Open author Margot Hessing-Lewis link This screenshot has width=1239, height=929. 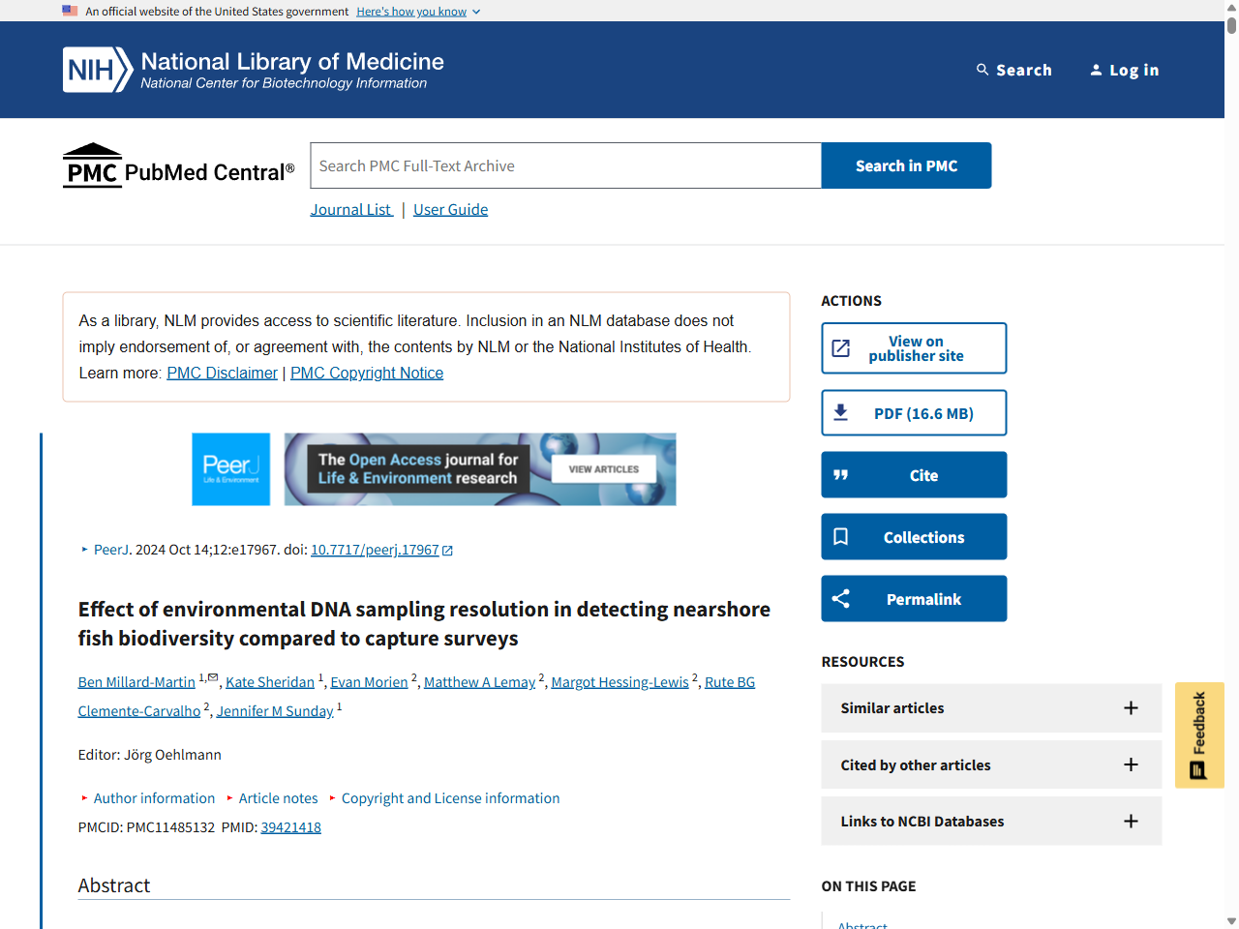click(x=619, y=682)
